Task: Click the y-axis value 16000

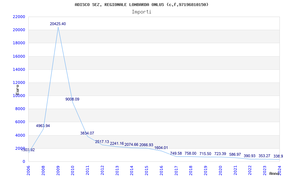Action: pos(19,56)
